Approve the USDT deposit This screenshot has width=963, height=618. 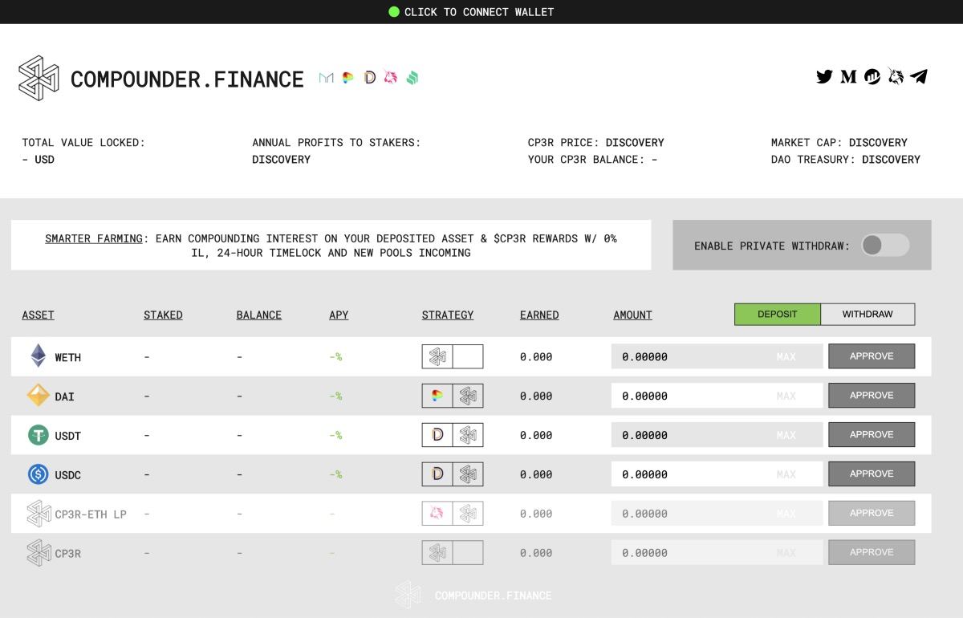[872, 435]
